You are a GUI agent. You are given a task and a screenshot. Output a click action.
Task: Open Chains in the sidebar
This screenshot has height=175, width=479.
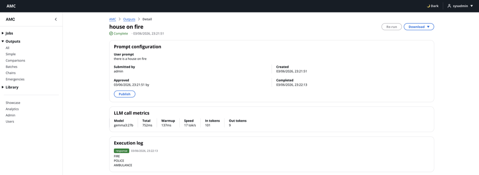pyautogui.click(x=11, y=73)
